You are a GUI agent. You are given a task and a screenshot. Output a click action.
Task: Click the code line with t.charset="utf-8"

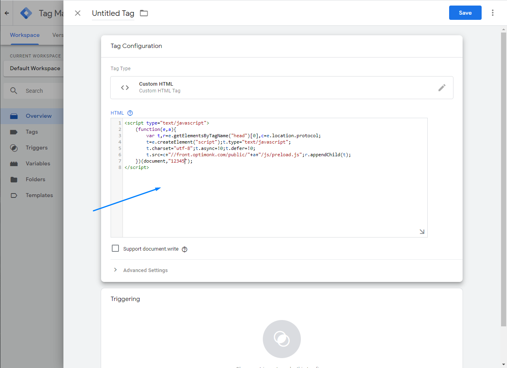[x=201, y=148]
